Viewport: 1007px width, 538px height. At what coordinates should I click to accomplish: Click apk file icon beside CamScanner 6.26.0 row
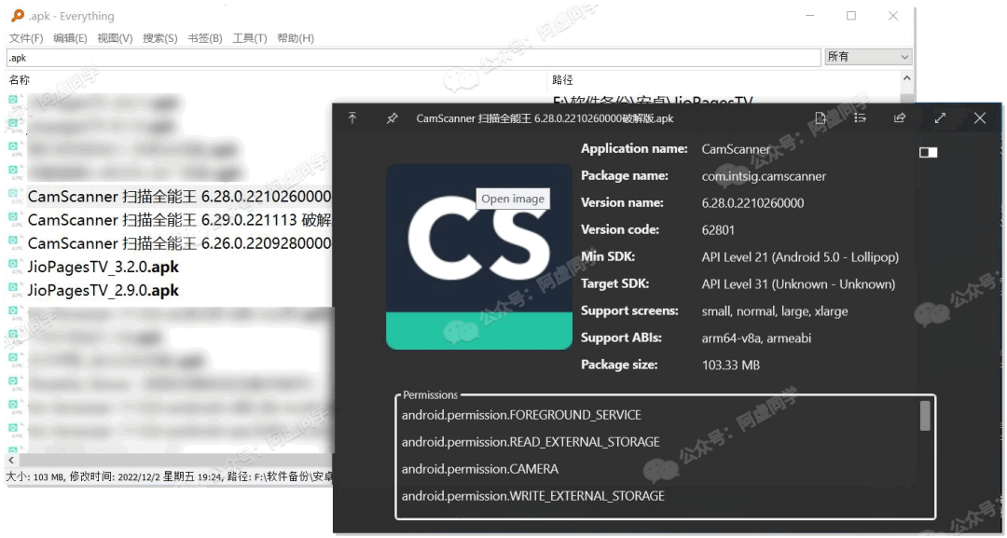click(x=14, y=241)
